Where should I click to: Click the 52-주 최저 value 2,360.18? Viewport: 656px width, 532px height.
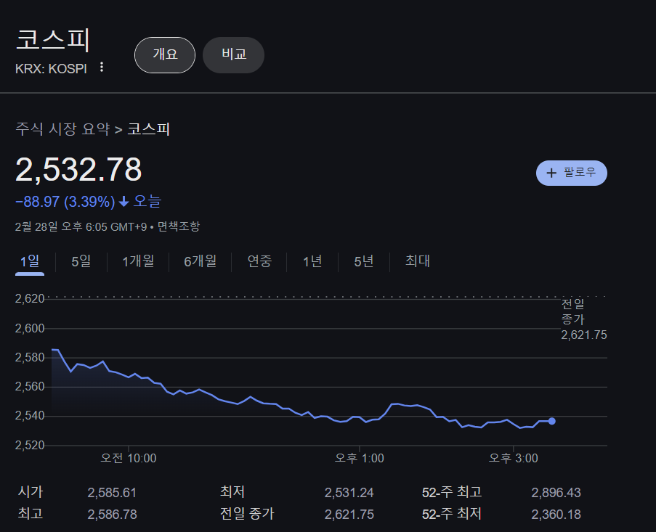pos(556,515)
